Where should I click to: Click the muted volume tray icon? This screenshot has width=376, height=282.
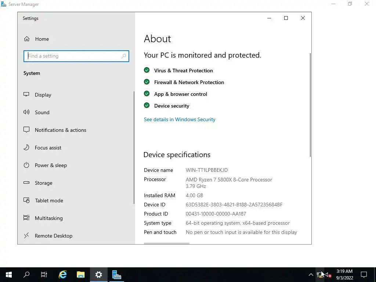(x=328, y=275)
